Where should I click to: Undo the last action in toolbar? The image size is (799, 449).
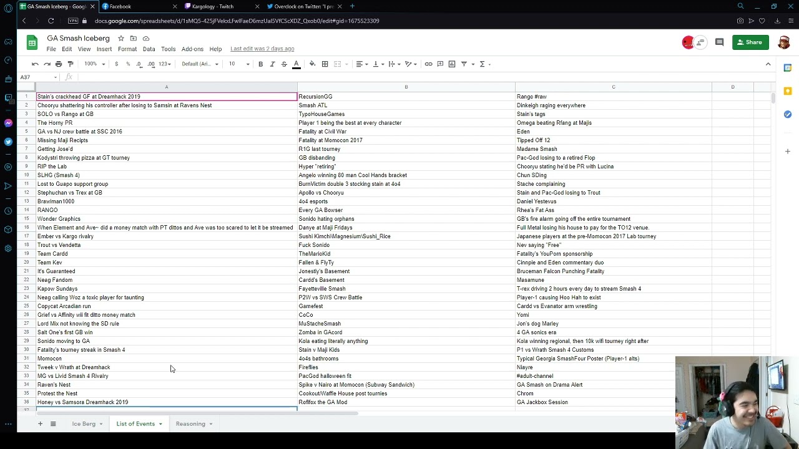click(35, 64)
